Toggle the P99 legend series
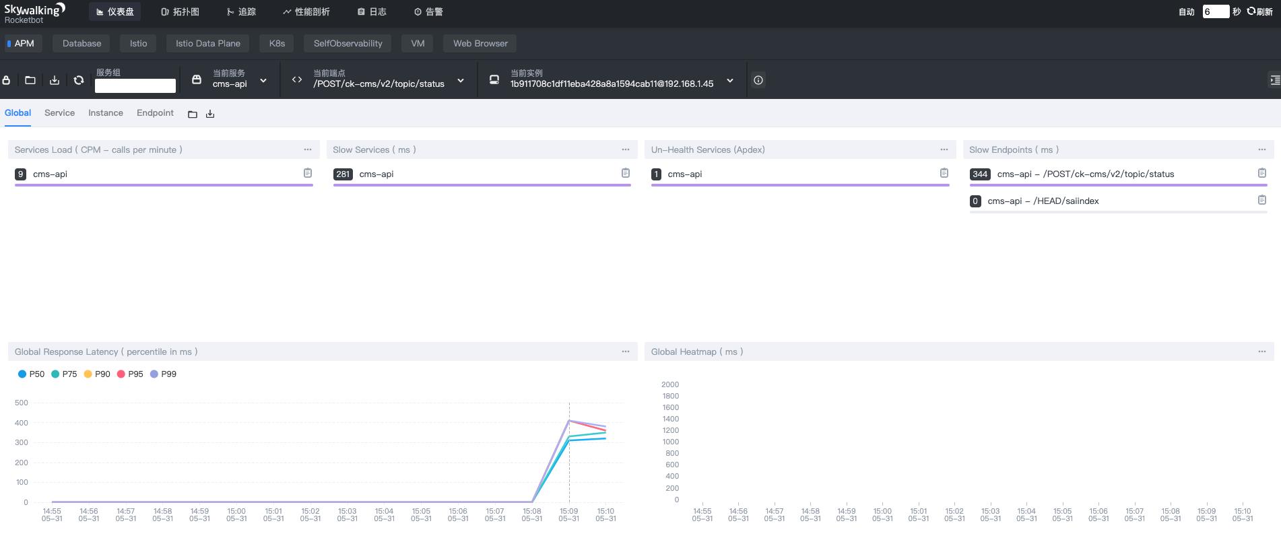The height and width of the screenshot is (544, 1281). pyautogui.click(x=163, y=374)
